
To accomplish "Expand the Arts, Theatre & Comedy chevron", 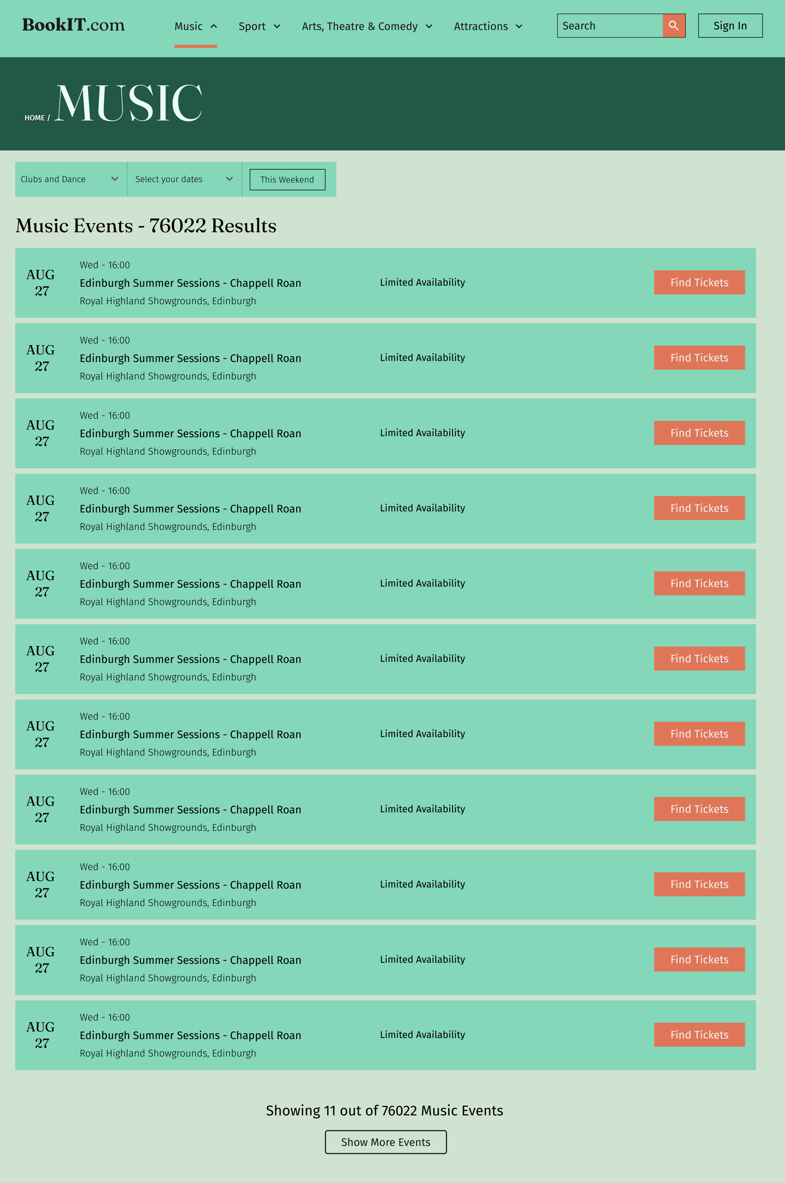I will coord(429,27).
